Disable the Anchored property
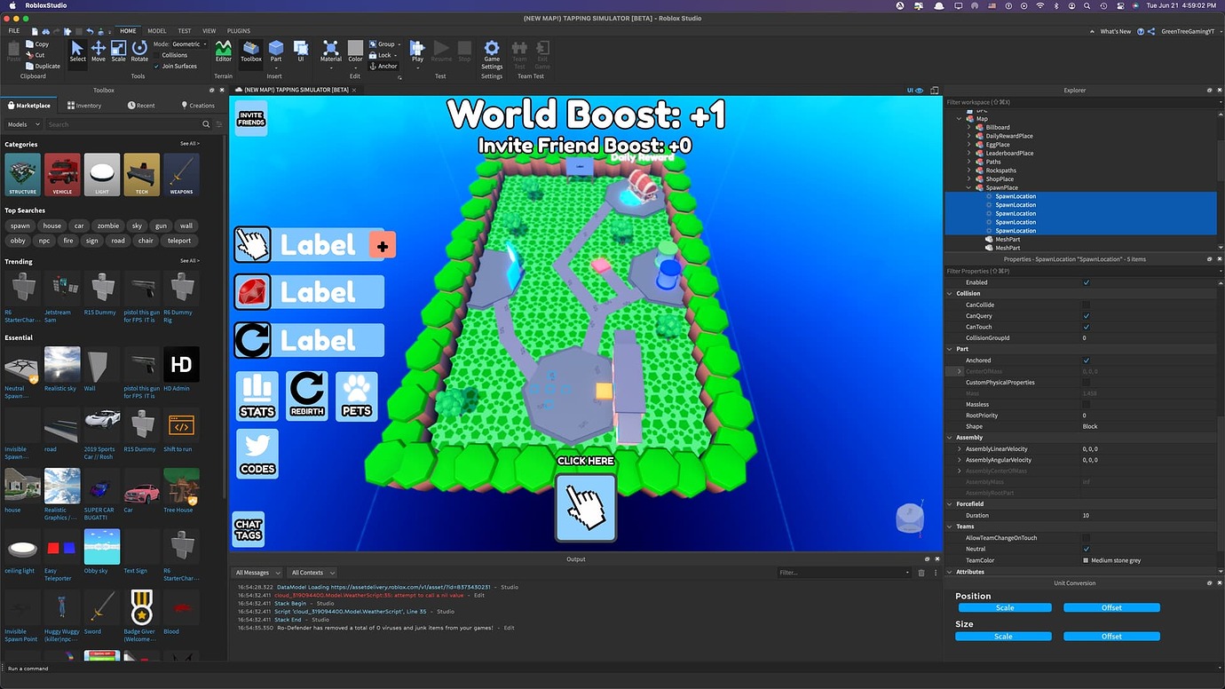Viewport: 1225px width, 689px height. [1086, 360]
